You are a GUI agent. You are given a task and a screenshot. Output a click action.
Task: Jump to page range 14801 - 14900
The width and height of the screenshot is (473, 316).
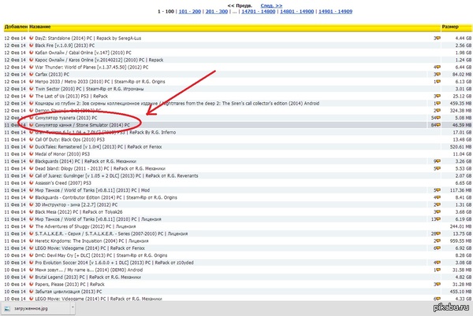[297, 12]
